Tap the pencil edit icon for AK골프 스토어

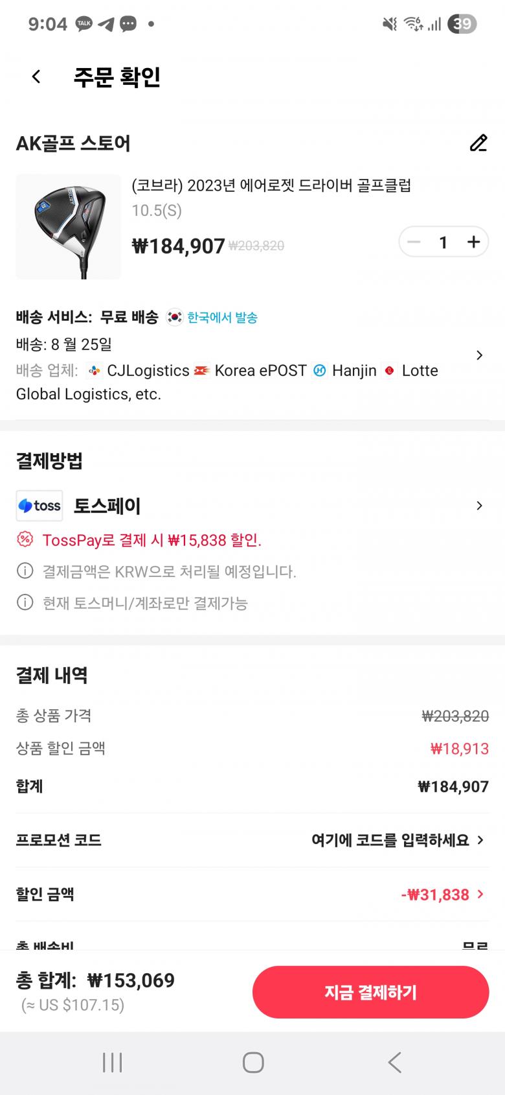coord(478,143)
